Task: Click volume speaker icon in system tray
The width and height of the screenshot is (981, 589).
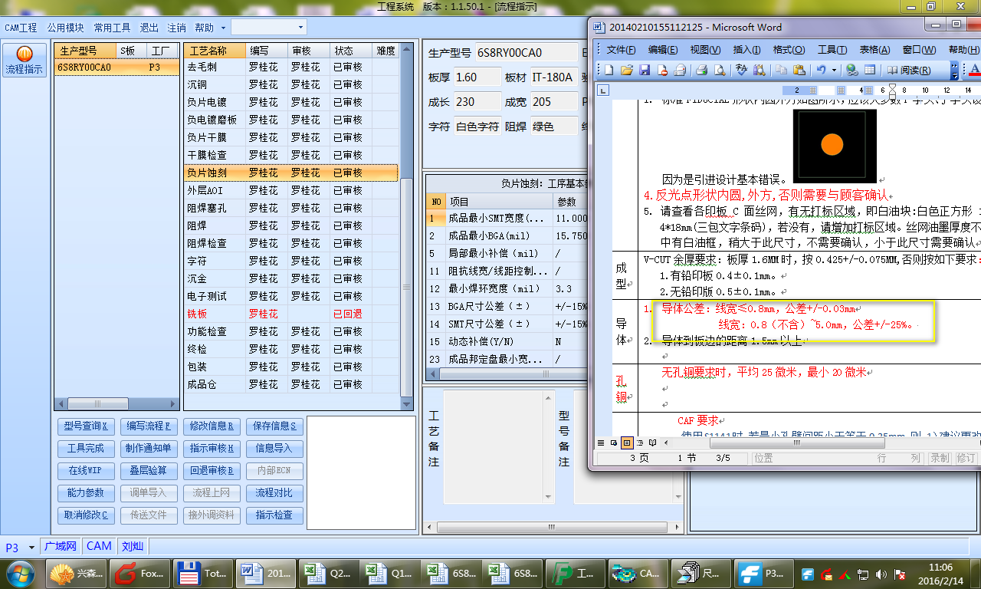Action: pos(881,574)
